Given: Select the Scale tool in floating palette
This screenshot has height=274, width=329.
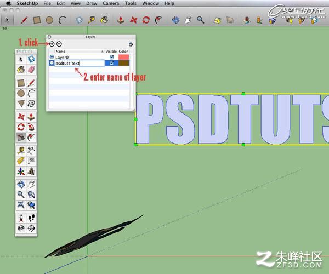Looking at the screenshot, I should click(x=21, y=138).
